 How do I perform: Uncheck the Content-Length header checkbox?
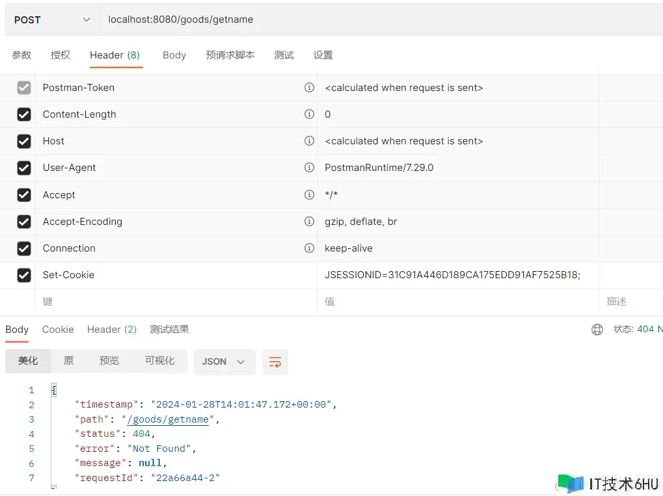tap(24, 114)
